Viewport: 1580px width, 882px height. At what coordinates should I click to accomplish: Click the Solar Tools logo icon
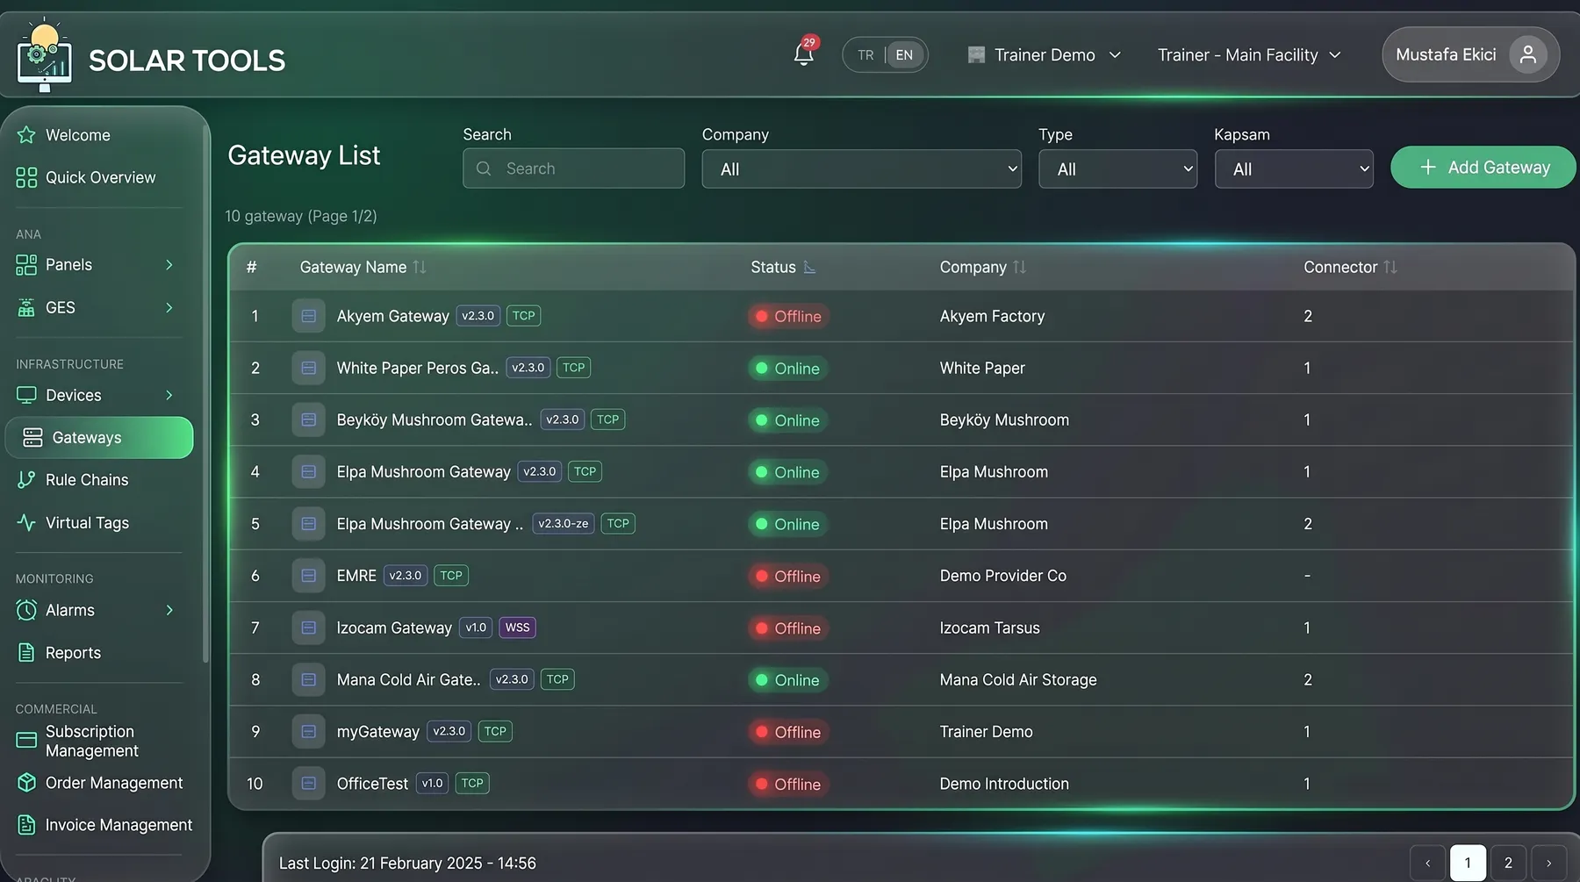[44, 57]
